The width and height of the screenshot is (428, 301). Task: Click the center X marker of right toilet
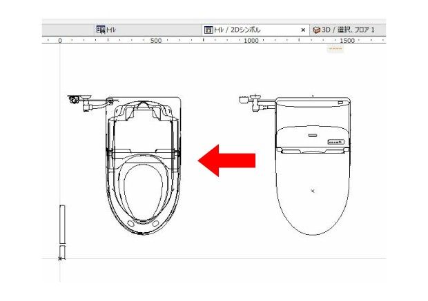coord(313,191)
